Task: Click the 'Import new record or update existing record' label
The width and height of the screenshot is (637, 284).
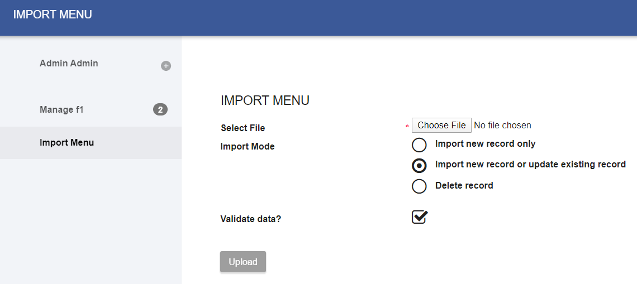Action: tap(530, 165)
